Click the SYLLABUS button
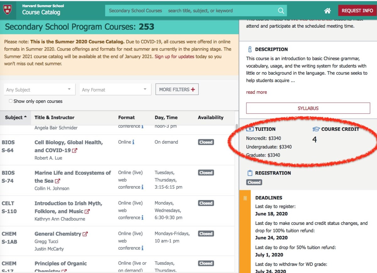This screenshot has height=273, width=377. coord(308,108)
